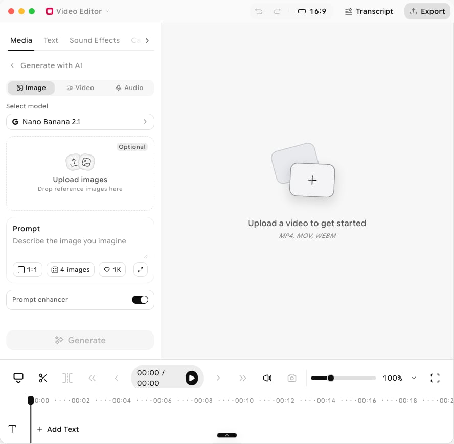Click the 00:10 mark on timeline ruler
The image size is (454, 444).
coord(244,401)
